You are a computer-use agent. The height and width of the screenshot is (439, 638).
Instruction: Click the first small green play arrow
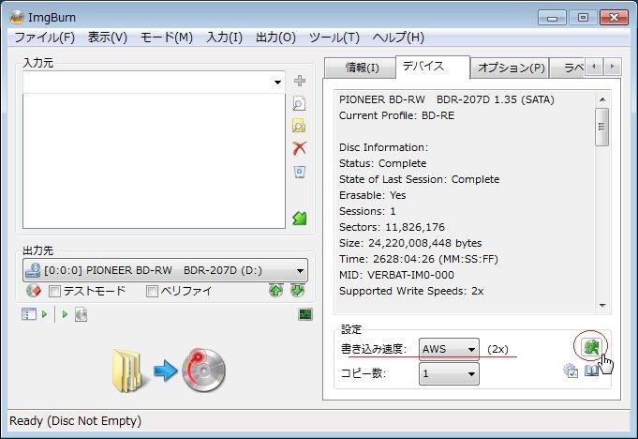click(x=44, y=314)
